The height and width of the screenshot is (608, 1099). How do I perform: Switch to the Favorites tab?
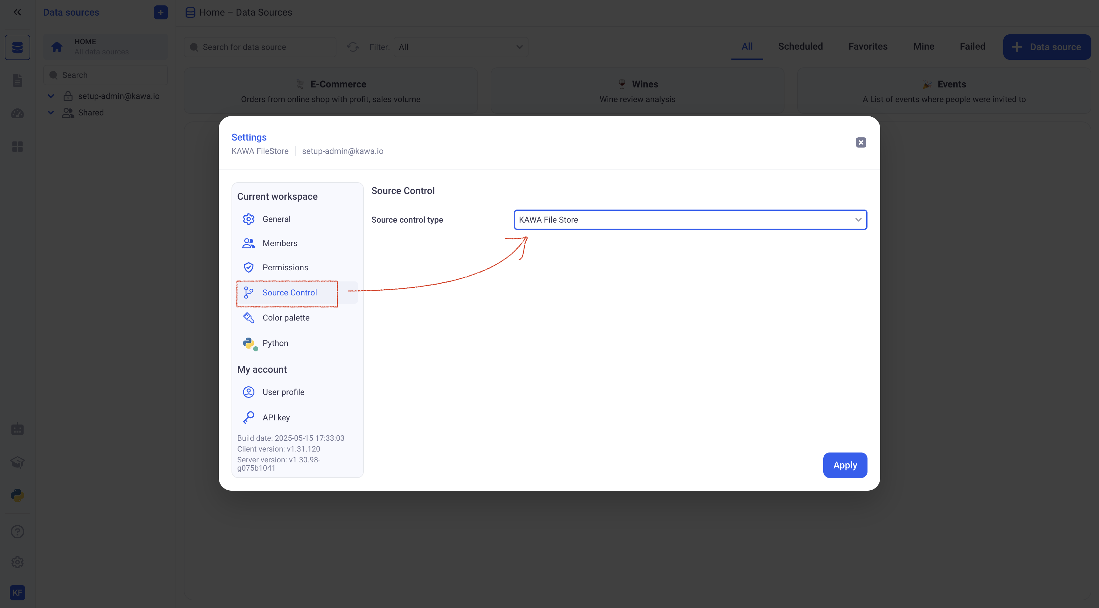point(867,46)
